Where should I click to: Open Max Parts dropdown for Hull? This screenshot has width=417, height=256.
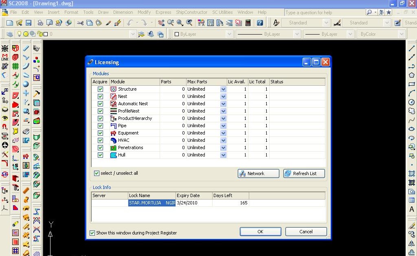point(224,155)
